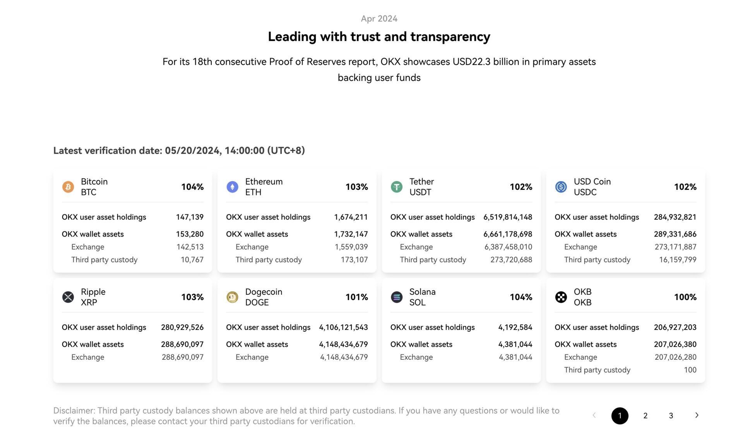The image size is (743, 434).
Task: Click Solana's 104% reserve ratio
Action: [x=521, y=297]
